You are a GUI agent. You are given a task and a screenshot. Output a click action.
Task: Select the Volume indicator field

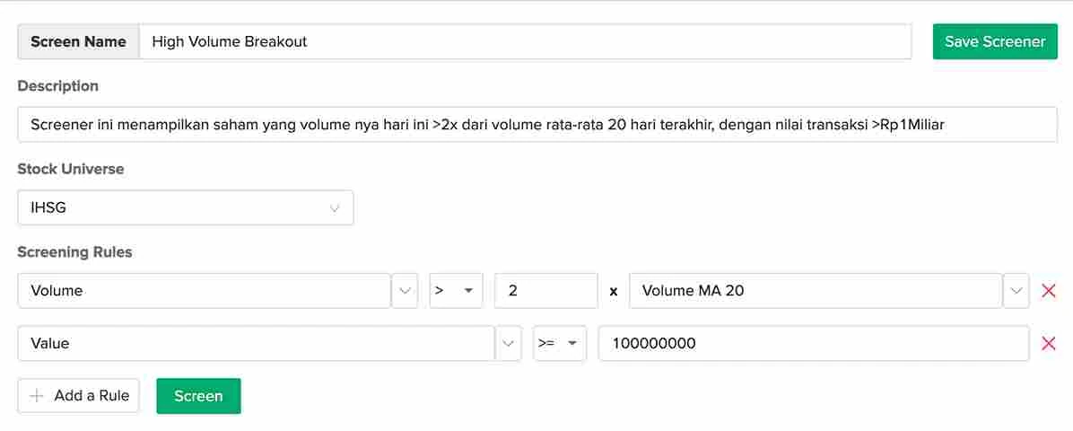204,291
